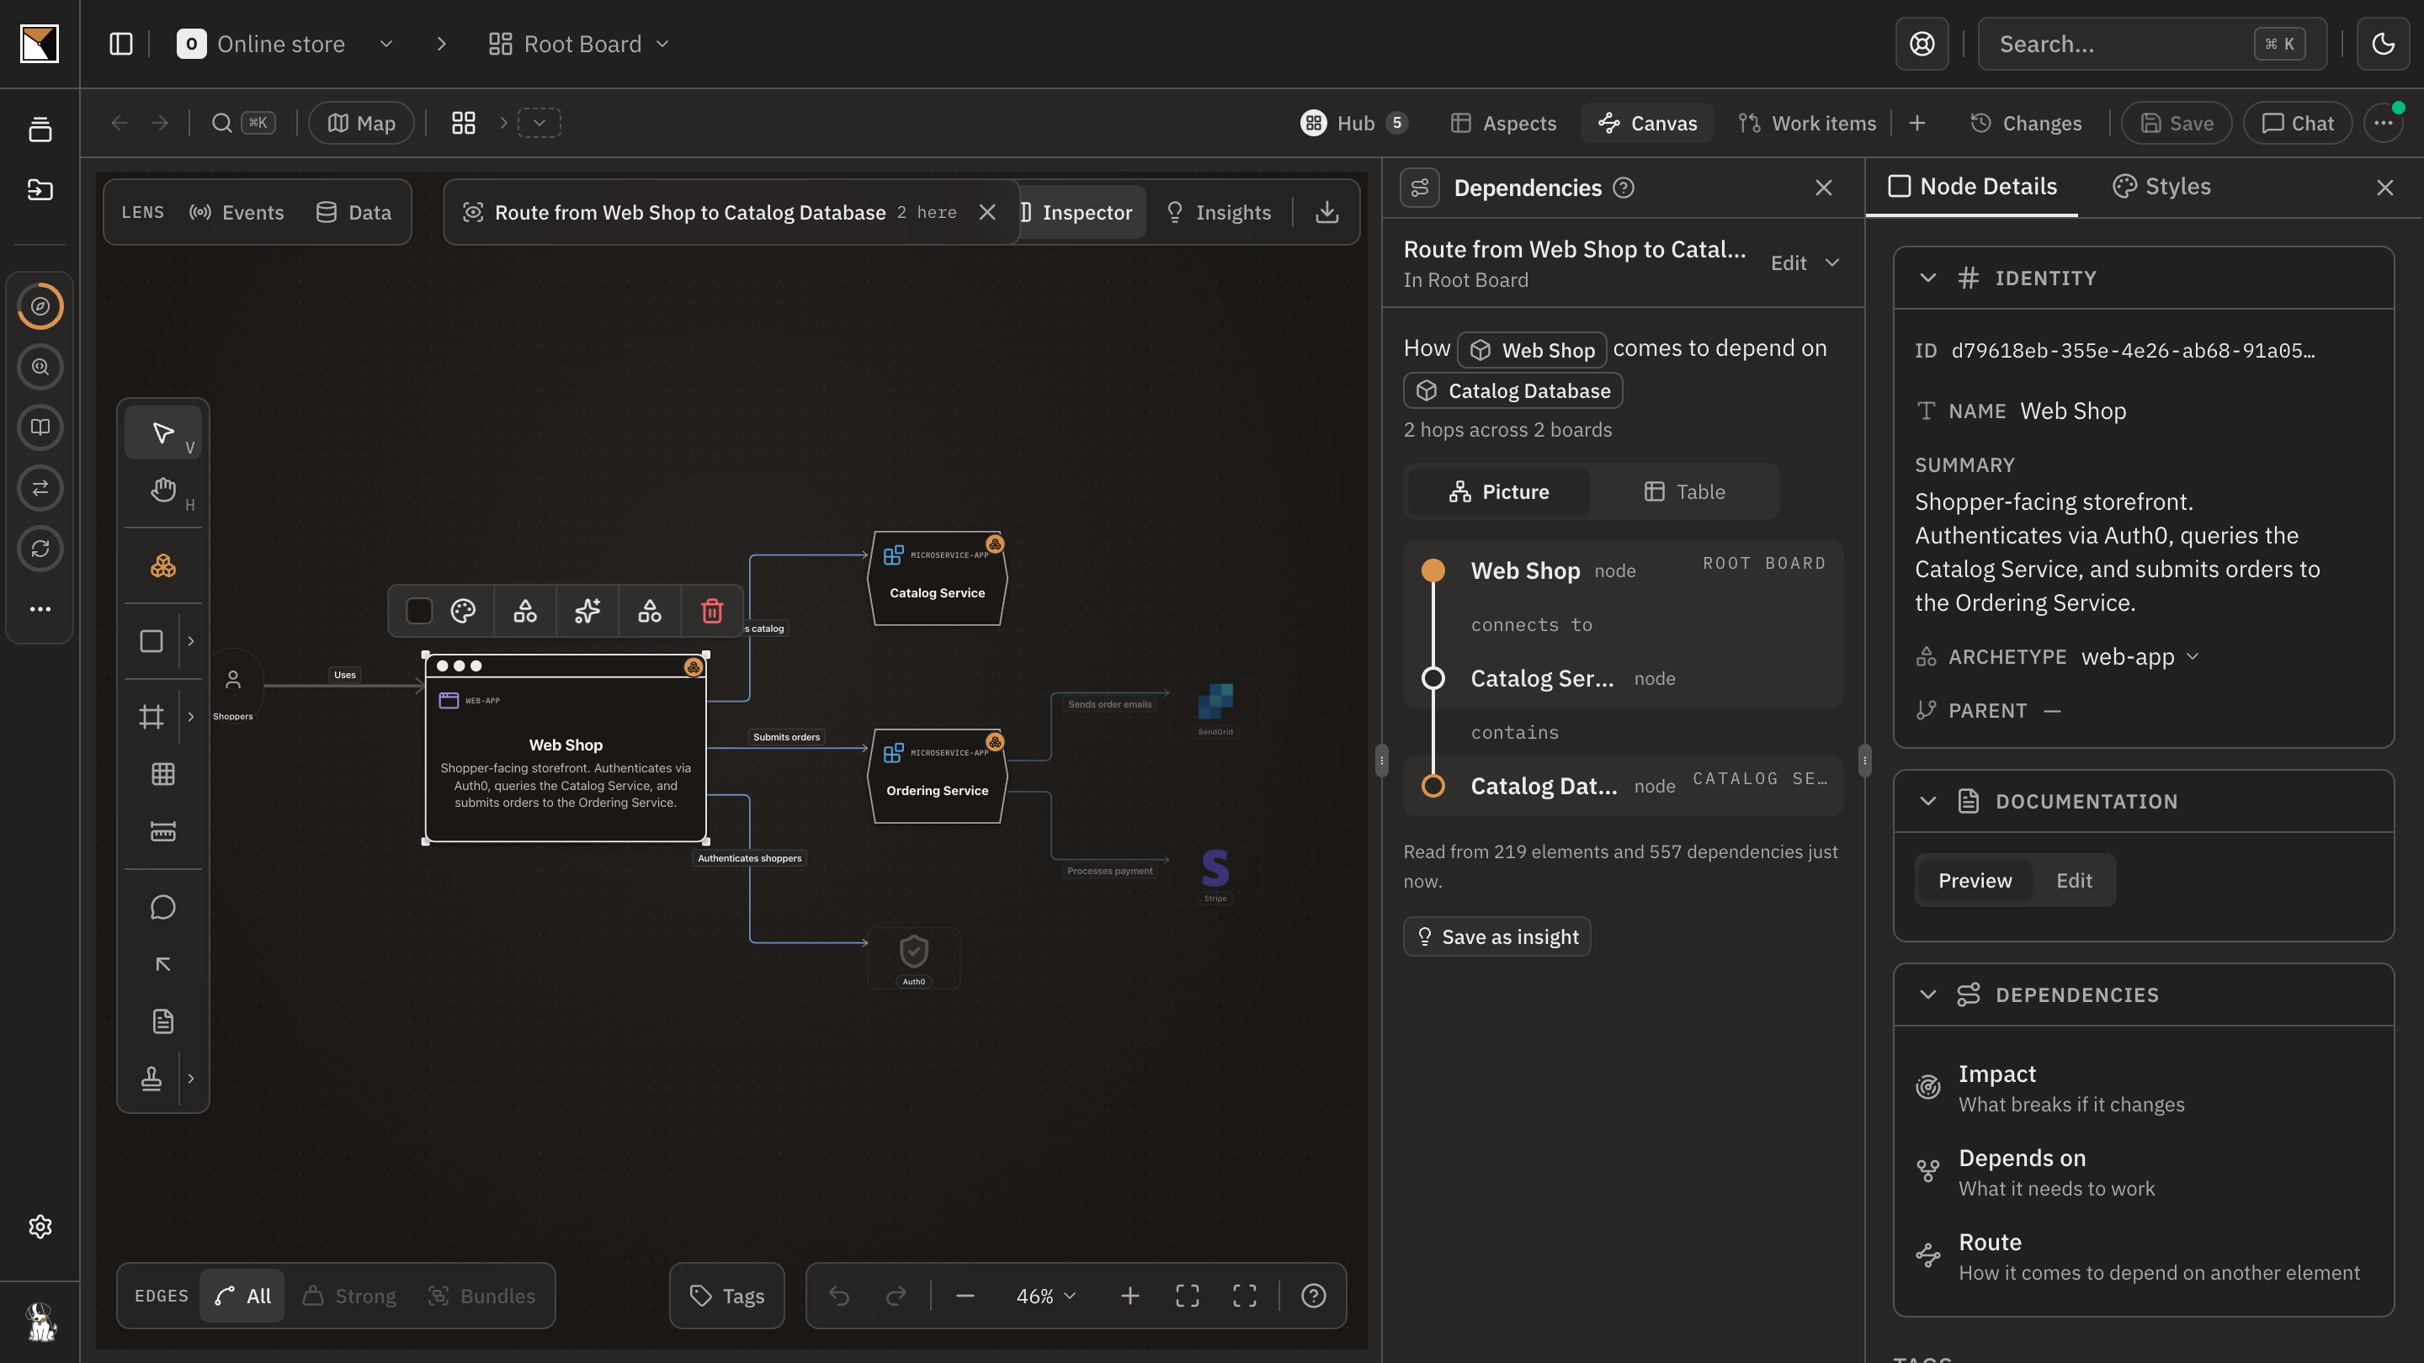
Task: Toggle the left sidebar panel icon
Action: point(121,45)
